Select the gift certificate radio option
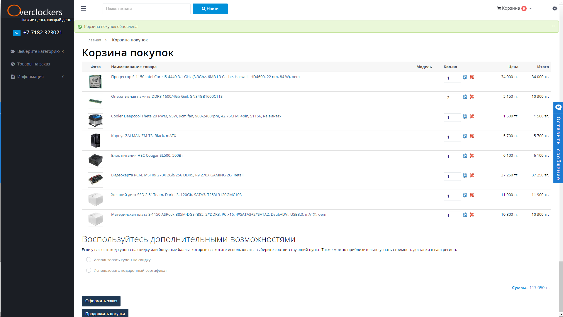This screenshot has height=317, width=563. [x=89, y=270]
